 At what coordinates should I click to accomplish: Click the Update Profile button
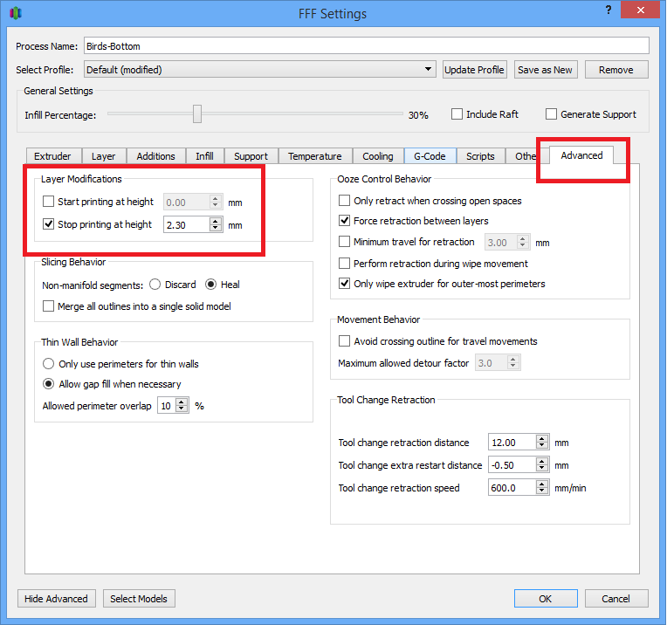coord(474,70)
